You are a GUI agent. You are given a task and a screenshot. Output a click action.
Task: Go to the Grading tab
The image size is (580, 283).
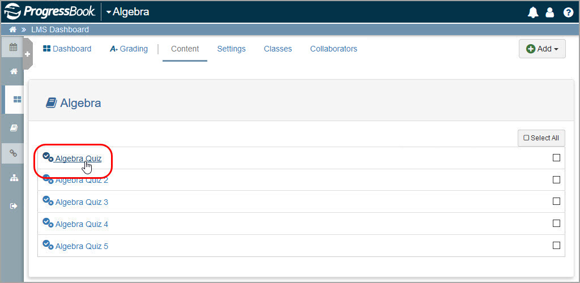(x=129, y=49)
